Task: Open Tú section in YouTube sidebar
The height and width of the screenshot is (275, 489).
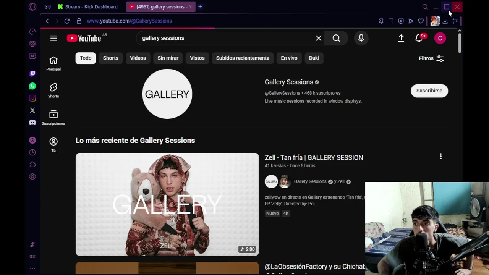Action: pyautogui.click(x=53, y=145)
